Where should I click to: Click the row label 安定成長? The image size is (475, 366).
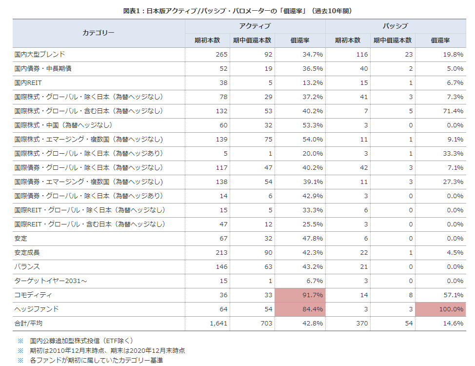27,253
